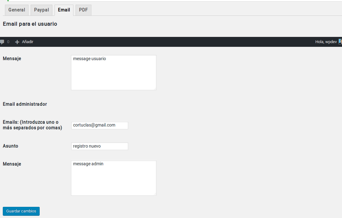This screenshot has width=342, height=218.
Task: Select the Email tab
Action: (64, 10)
